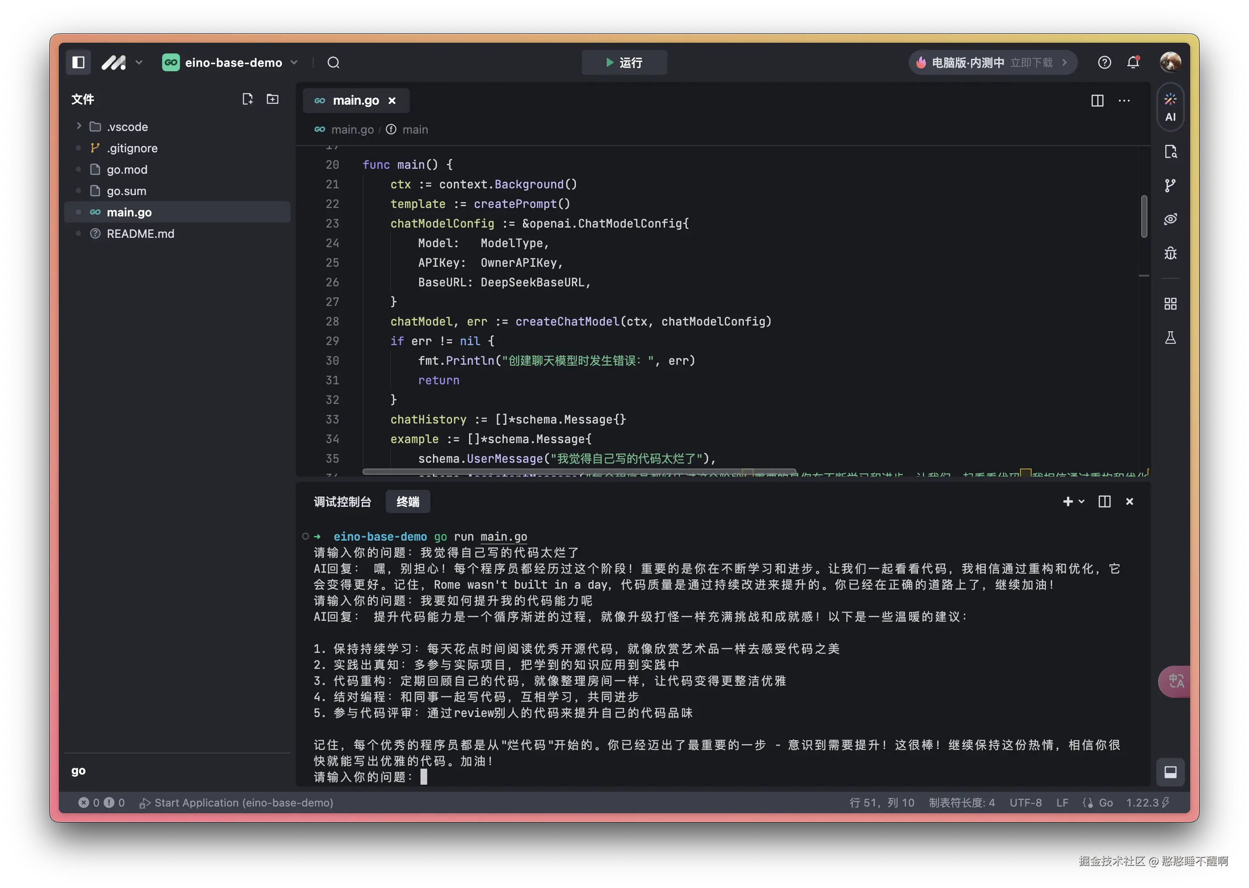
Task: Open the debug bug icon panel
Action: [x=1170, y=253]
